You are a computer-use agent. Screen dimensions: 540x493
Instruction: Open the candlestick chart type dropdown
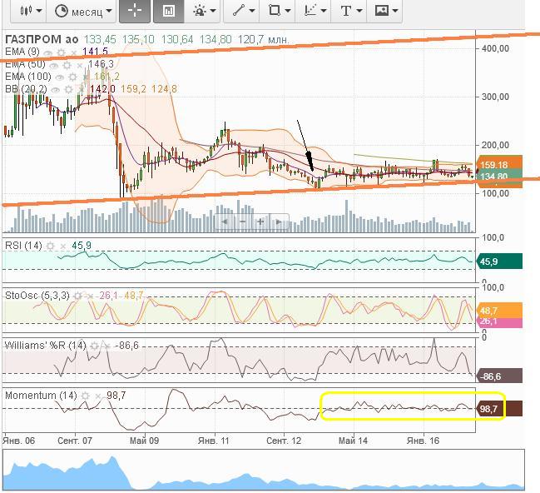pyautogui.click(x=30, y=11)
